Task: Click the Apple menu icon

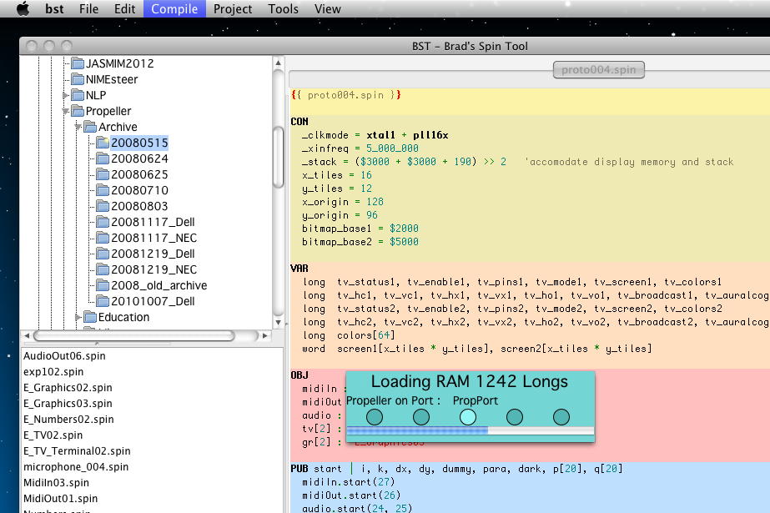Action: (x=23, y=9)
